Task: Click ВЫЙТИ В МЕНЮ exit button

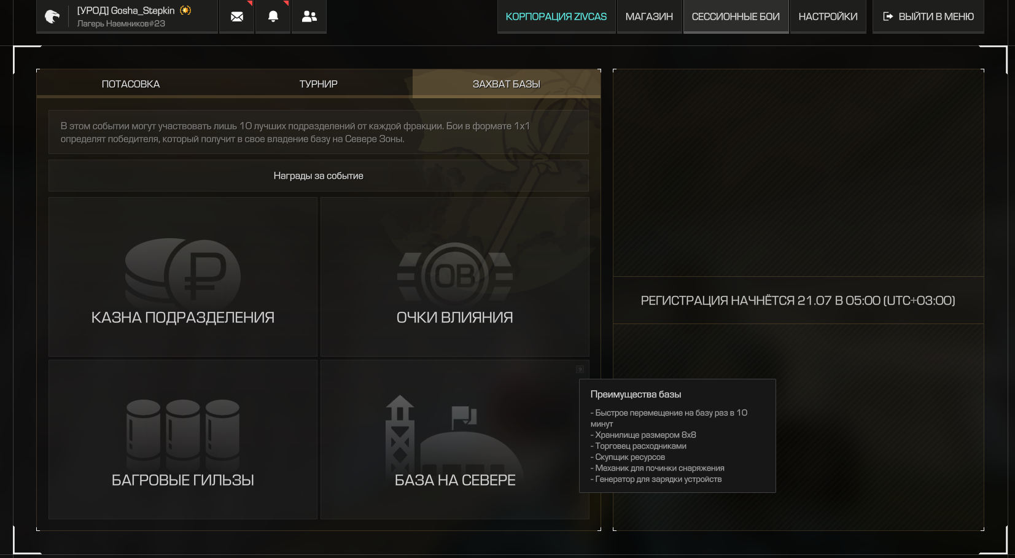Action: (x=928, y=17)
